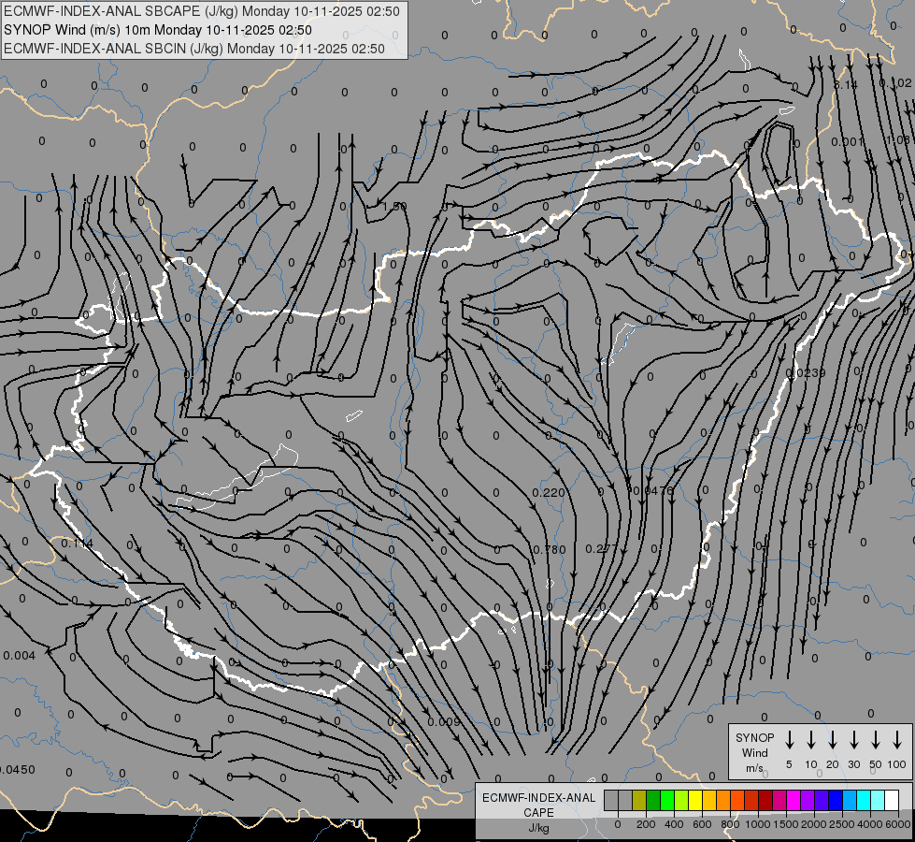Click the 10 m/s wind arrow in legend

[x=810, y=740]
